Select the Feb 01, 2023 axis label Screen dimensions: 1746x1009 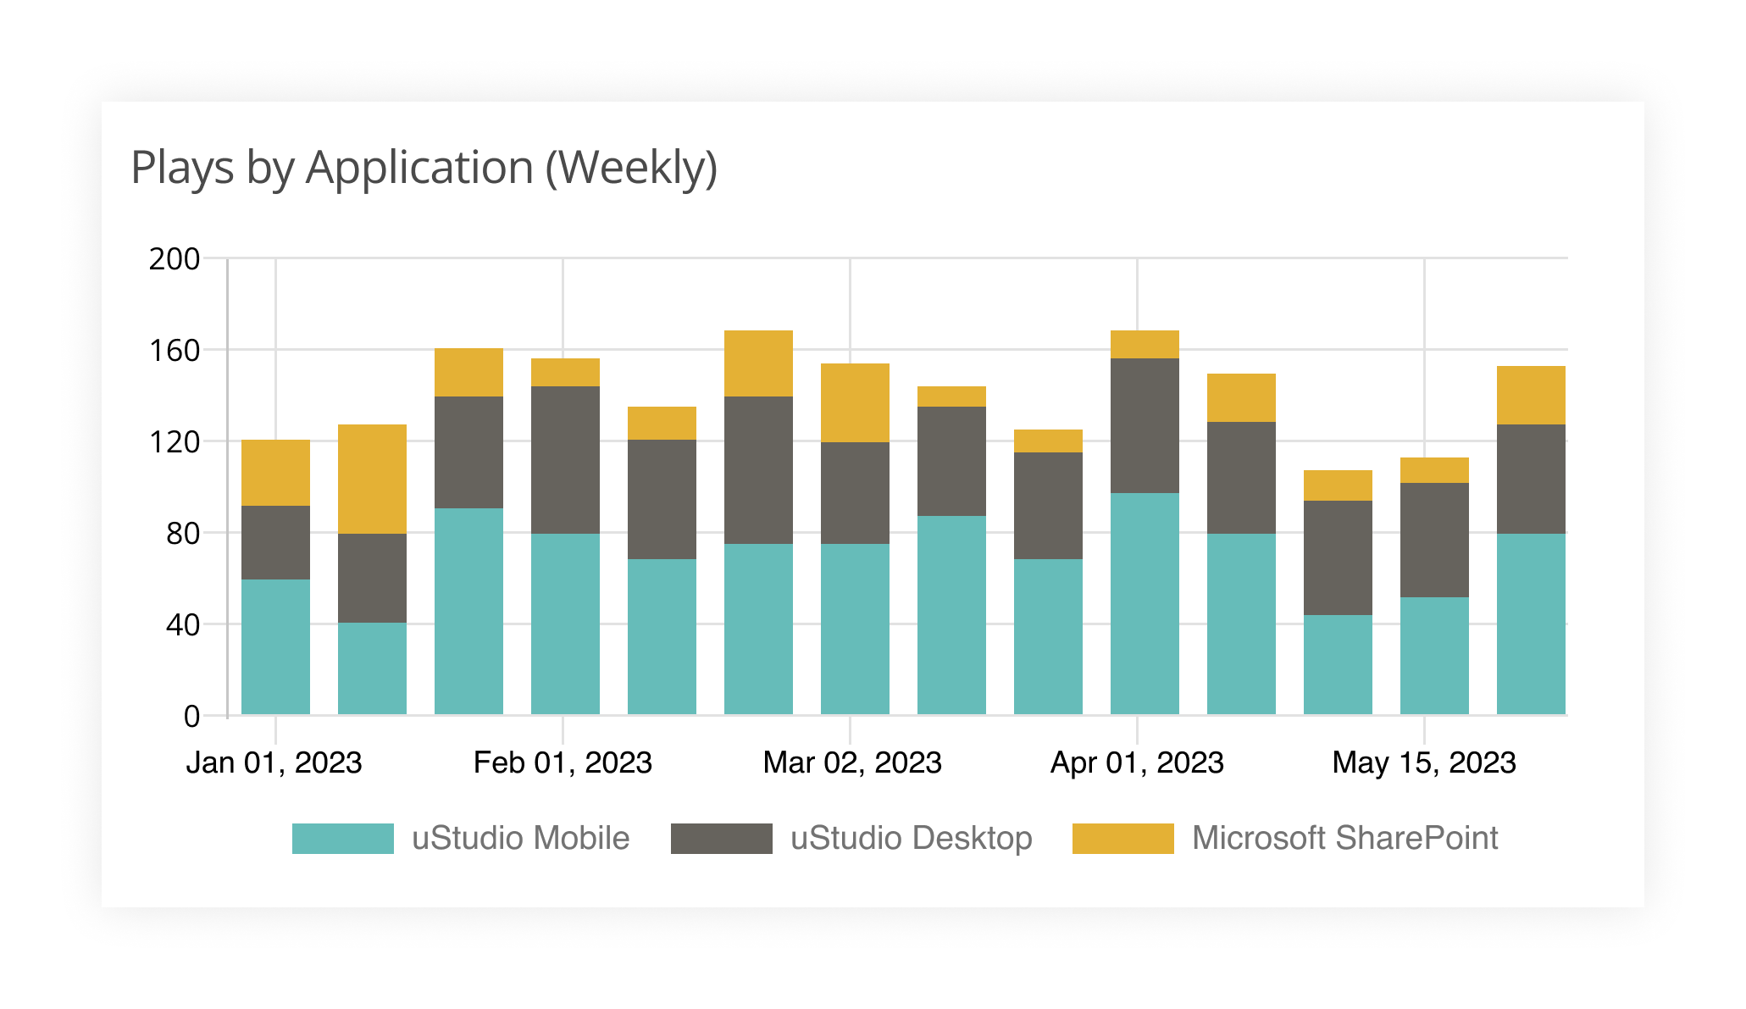tap(563, 762)
